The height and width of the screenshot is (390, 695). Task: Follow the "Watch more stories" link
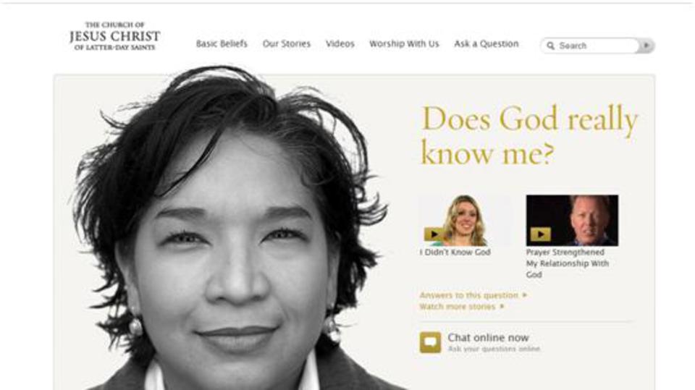coord(458,307)
